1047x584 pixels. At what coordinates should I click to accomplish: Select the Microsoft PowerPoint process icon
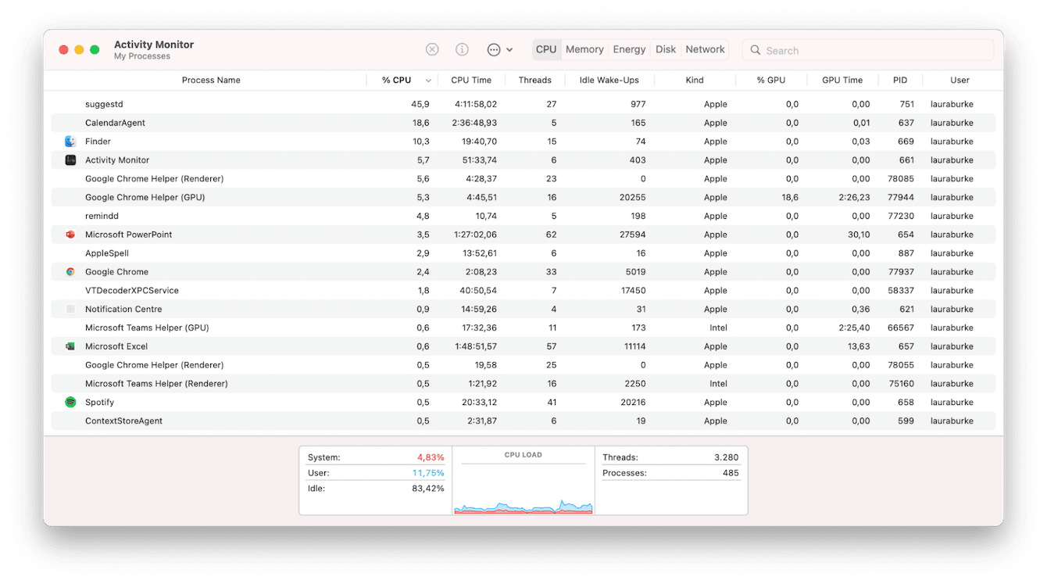70,234
